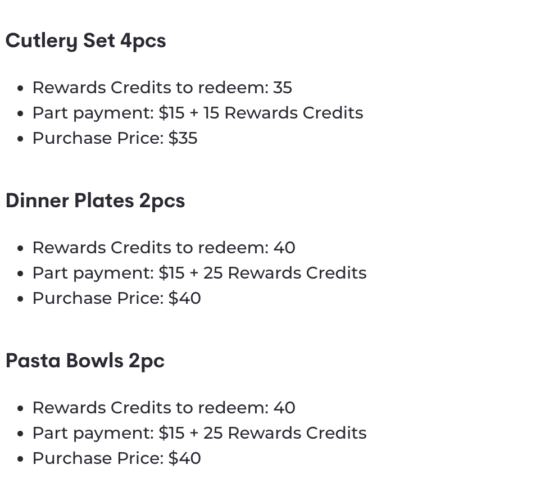The width and height of the screenshot is (554, 501).
Task: Click Pasta Bowls 'Purchase Price: $40'
Action: tap(117, 458)
